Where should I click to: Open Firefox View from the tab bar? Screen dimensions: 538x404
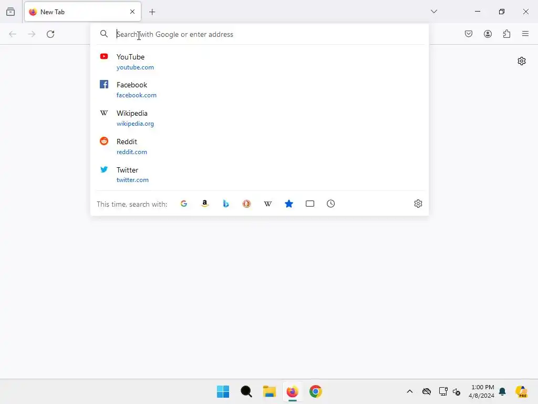tap(11, 12)
